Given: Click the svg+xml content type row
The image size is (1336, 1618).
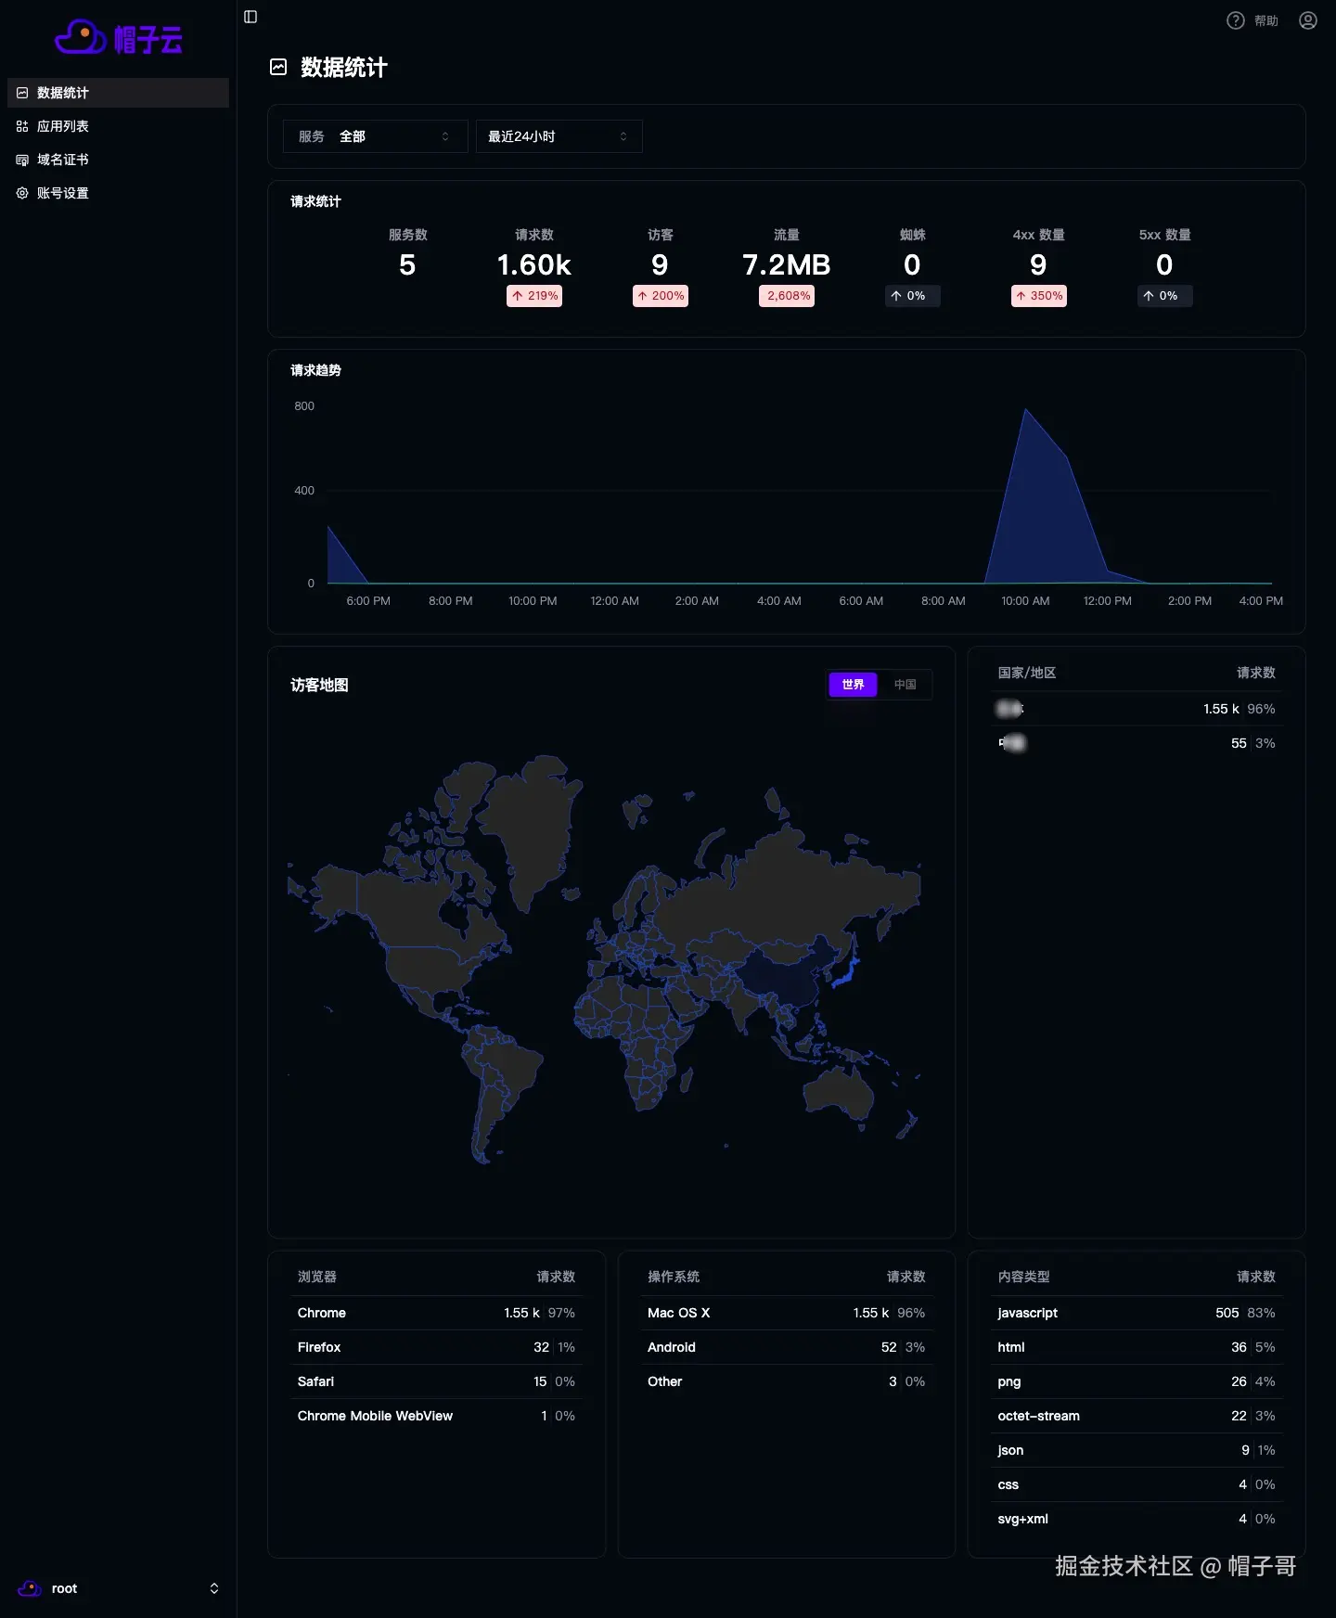Looking at the screenshot, I should 1137,1519.
